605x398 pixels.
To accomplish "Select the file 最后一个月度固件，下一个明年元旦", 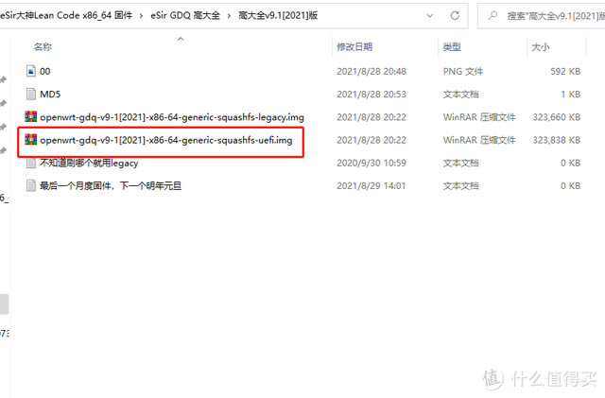I will (x=111, y=185).
